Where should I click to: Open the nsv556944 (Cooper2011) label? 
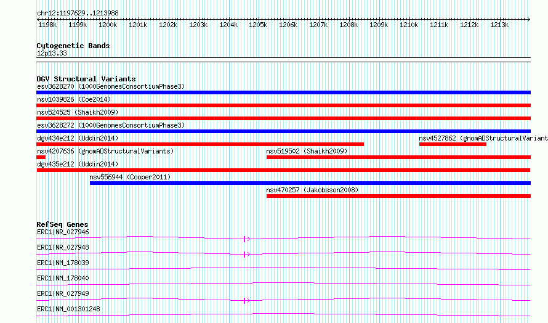pyautogui.click(x=130, y=177)
